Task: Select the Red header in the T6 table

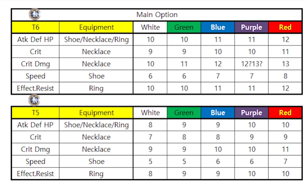Action: coord(285,27)
